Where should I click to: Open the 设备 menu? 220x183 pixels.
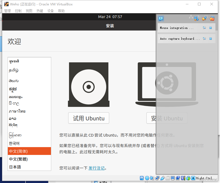coord(50,11)
